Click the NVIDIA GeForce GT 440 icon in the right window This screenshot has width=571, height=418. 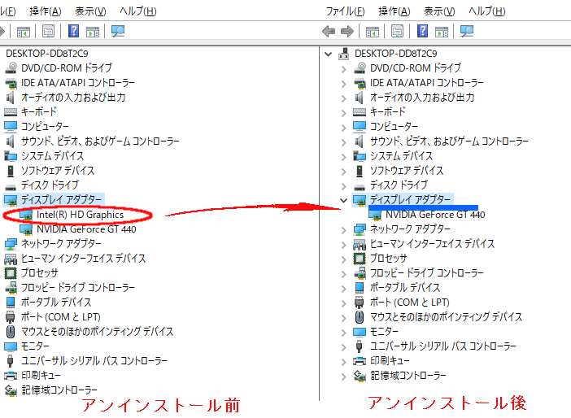pos(376,215)
